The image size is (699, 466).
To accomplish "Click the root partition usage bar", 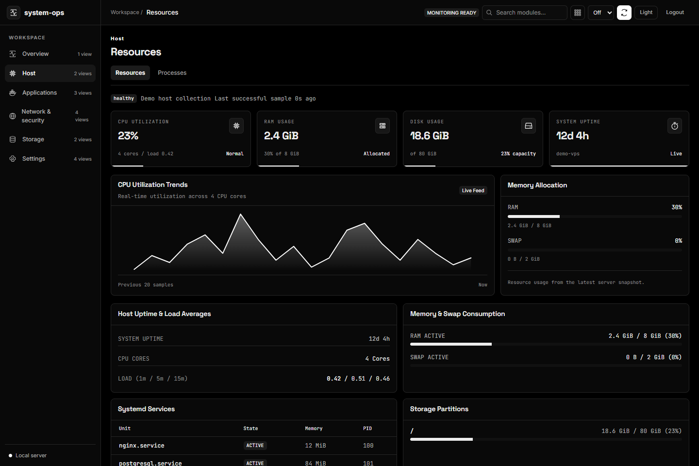I will tap(546, 439).
